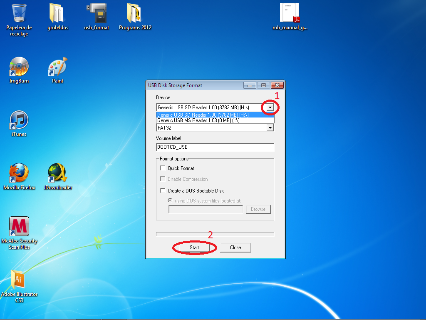
Task: Launch ImgBurn from the desktop
Action: click(x=19, y=67)
